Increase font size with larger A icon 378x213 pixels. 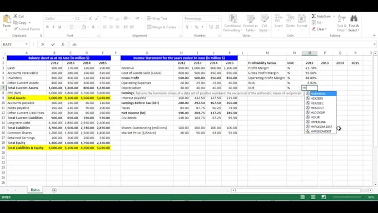(91, 18)
